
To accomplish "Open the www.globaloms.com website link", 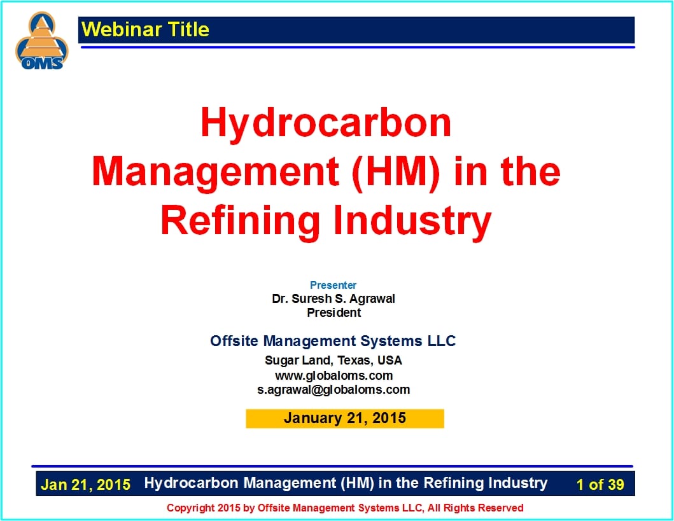I will click(333, 376).
